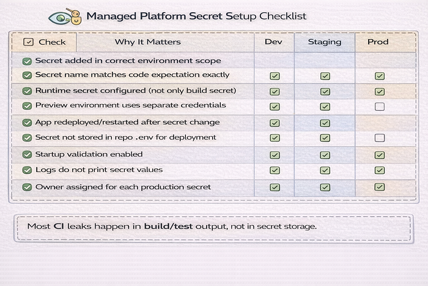Click green check icon beside 'Logs do not print secret values'
The height and width of the screenshot is (286, 428).
point(27,170)
